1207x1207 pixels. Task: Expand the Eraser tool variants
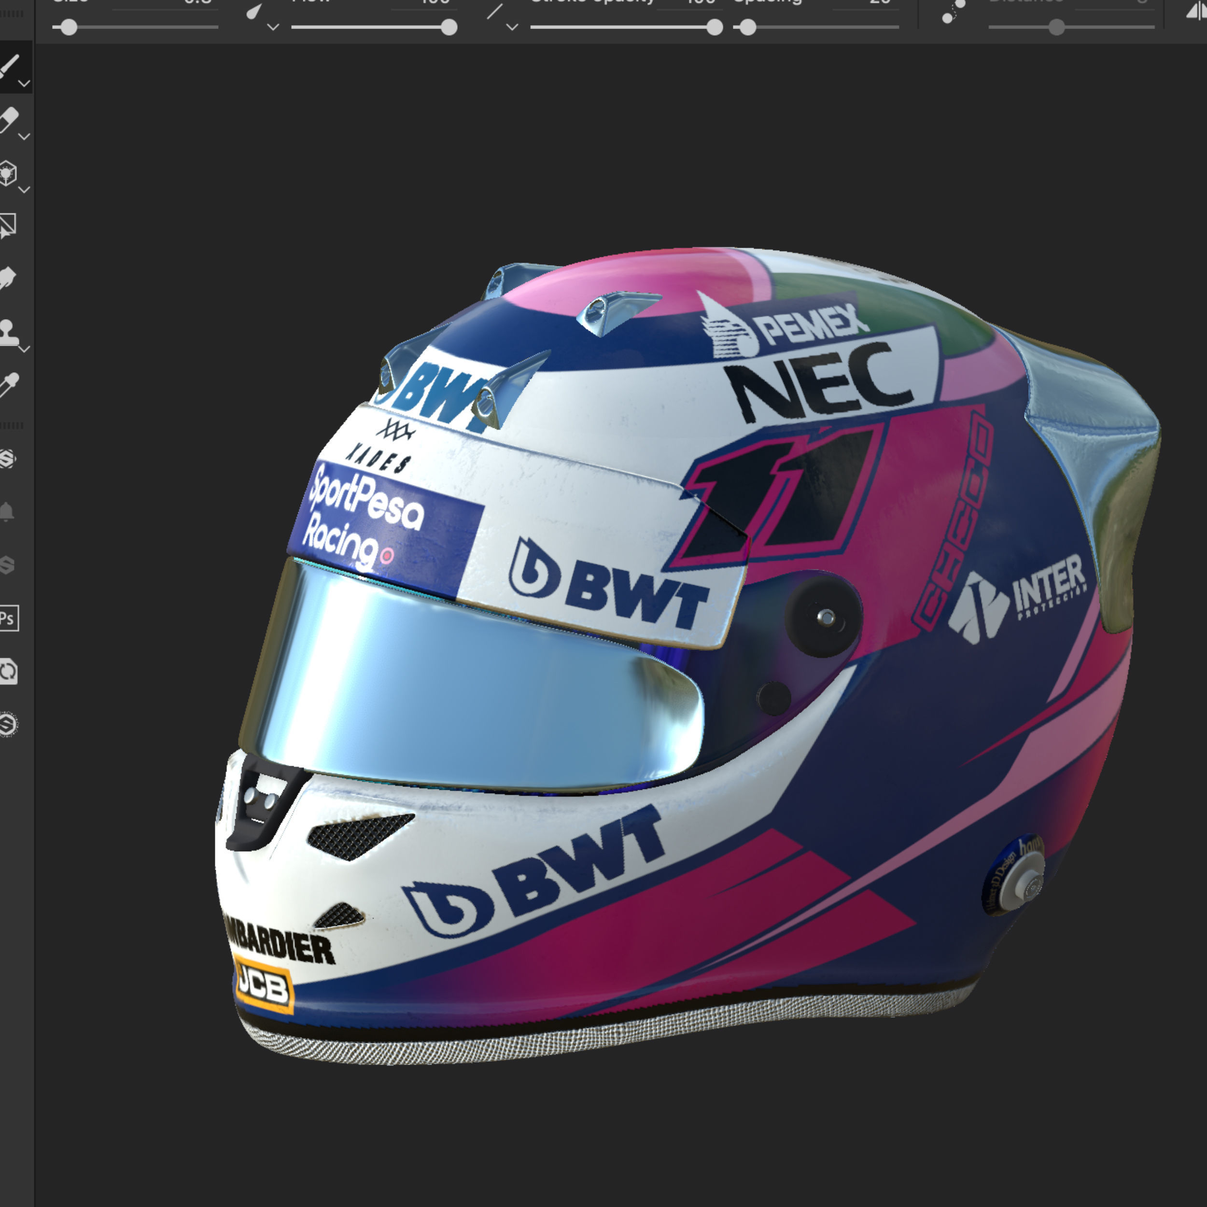coord(24,136)
